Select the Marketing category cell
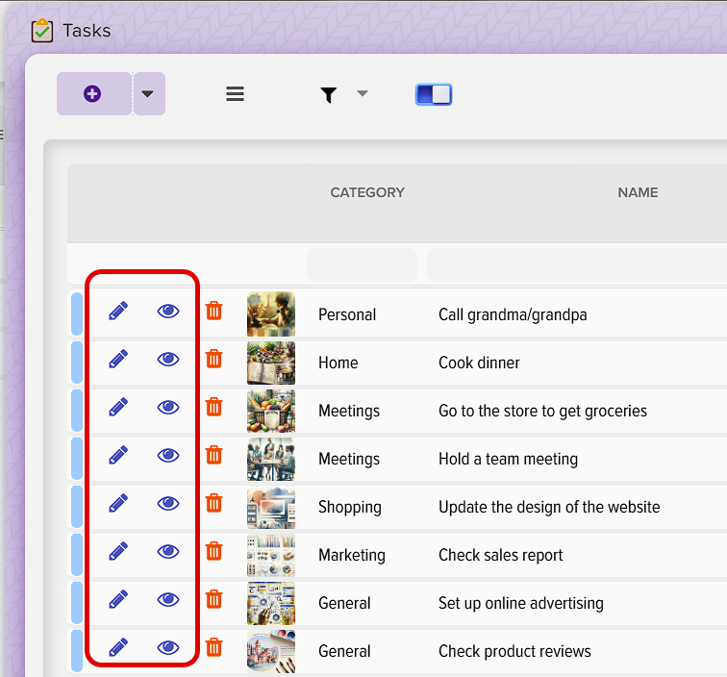Image resolution: width=727 pixels, height=677 pixels. (351, 555)
